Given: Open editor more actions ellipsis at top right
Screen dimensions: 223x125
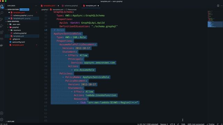Looking at the screenshot, I should 222,6.
